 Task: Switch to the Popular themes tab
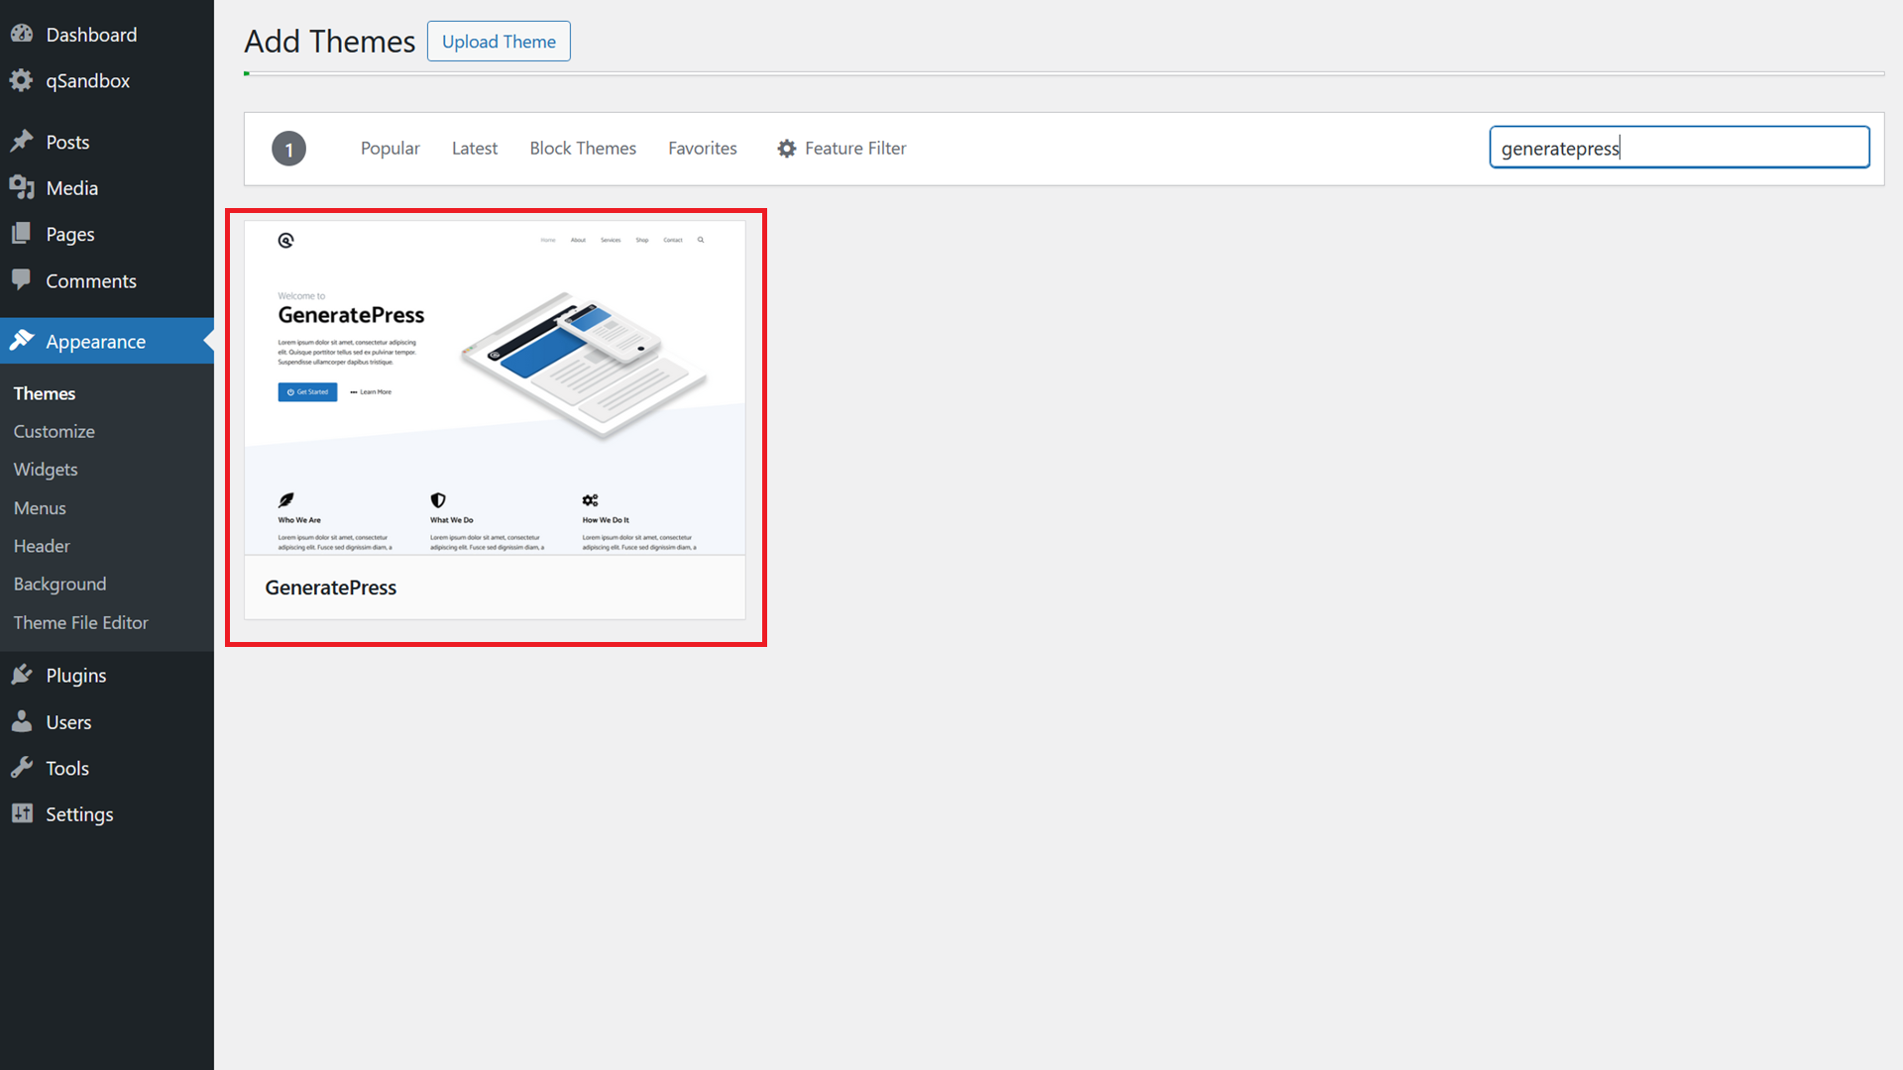[x=391, y=149]
